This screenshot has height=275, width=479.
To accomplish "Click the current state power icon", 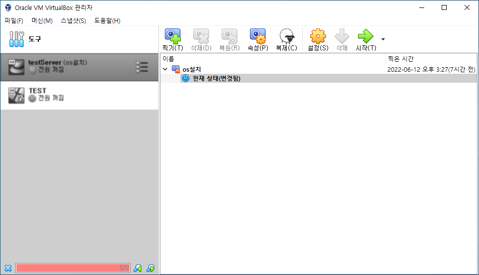I will click(185, 78).
